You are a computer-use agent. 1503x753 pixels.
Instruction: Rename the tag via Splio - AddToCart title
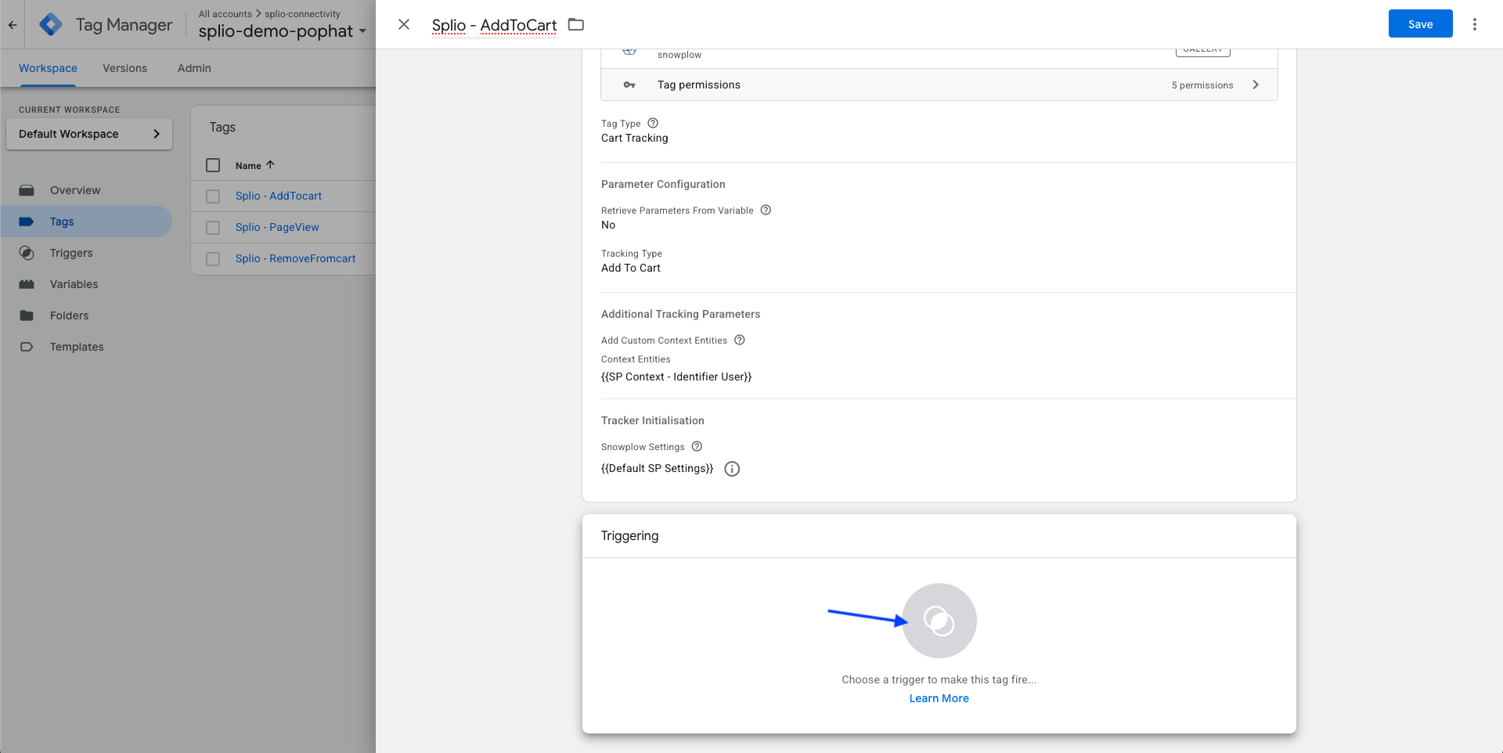pyautogui.click(x=494, y=25)
